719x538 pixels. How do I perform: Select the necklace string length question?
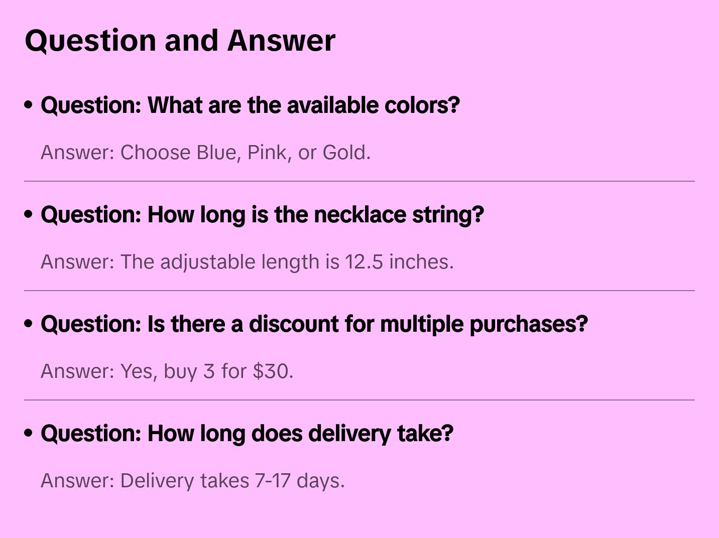click(x=262, y=215)
